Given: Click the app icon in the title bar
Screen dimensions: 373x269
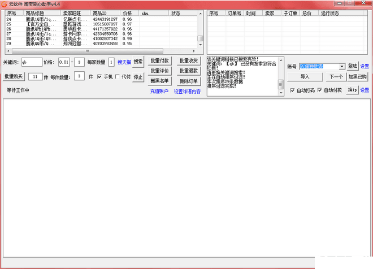Looking at the screenshot, I should 5,3.
